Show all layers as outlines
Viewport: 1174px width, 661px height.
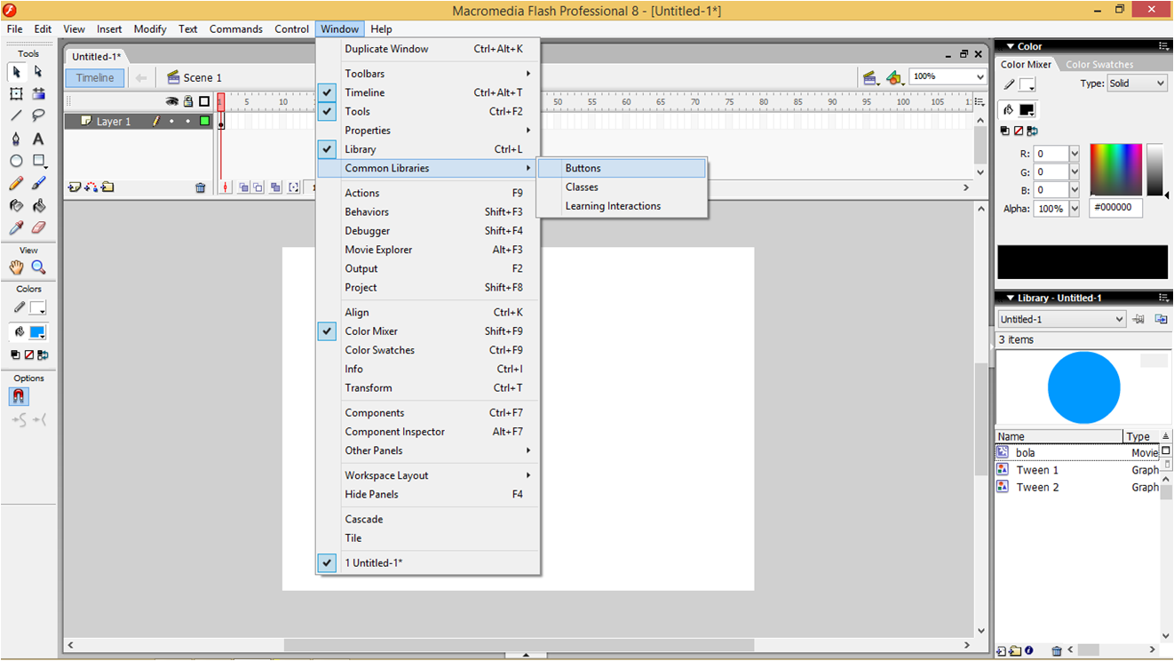click(204, 101)
